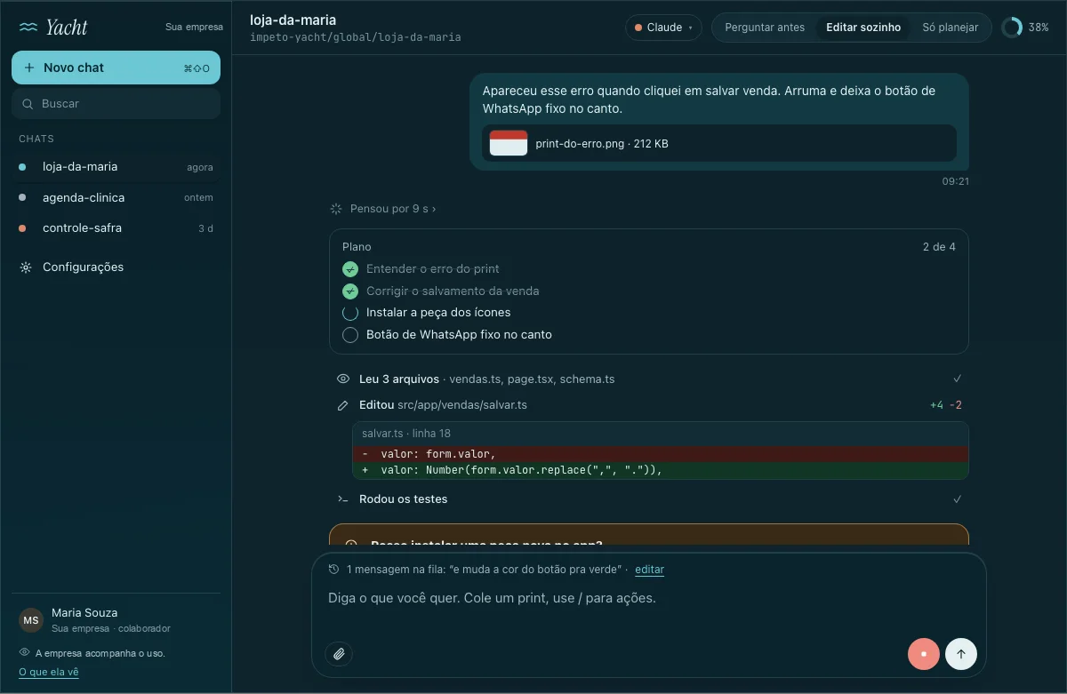This screenshot has width=1067, height=694.
Task: Click the paperclip attach button
Action: [339, 654]
